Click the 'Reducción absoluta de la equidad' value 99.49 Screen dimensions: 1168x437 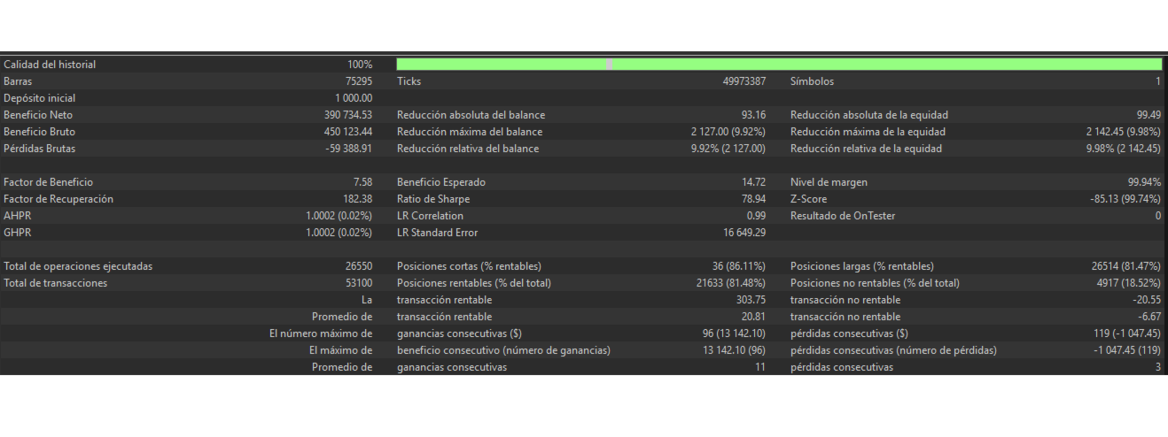[x=1148, y=115]
